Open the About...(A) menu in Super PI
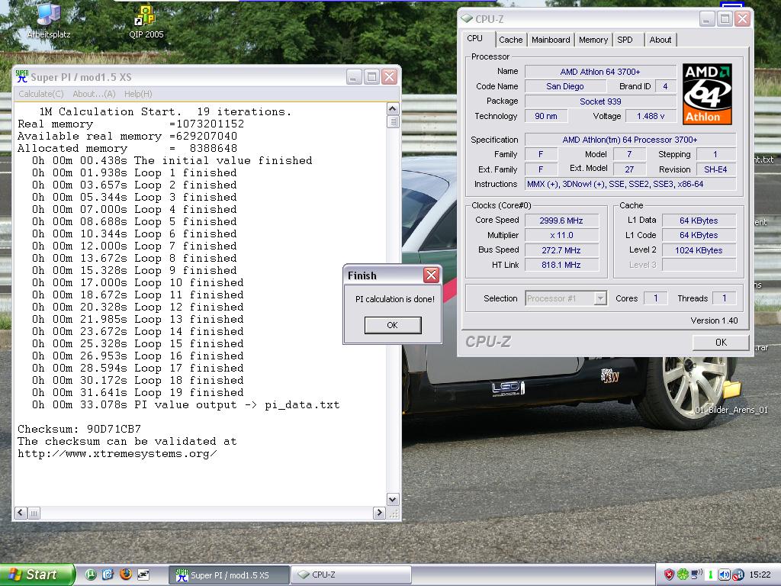This screenshot has height=586, width=781. [94, 94]
